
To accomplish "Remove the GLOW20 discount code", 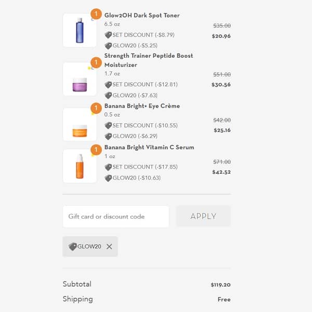I will point(109,246).
